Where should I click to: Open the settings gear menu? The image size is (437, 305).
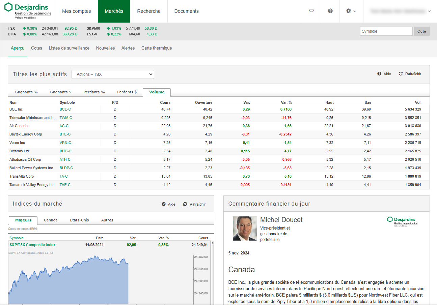pyautogui.click(x=351, y=11)
